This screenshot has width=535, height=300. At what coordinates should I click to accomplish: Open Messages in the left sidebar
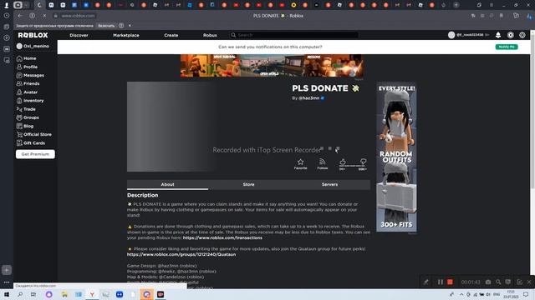pos(30,75)
